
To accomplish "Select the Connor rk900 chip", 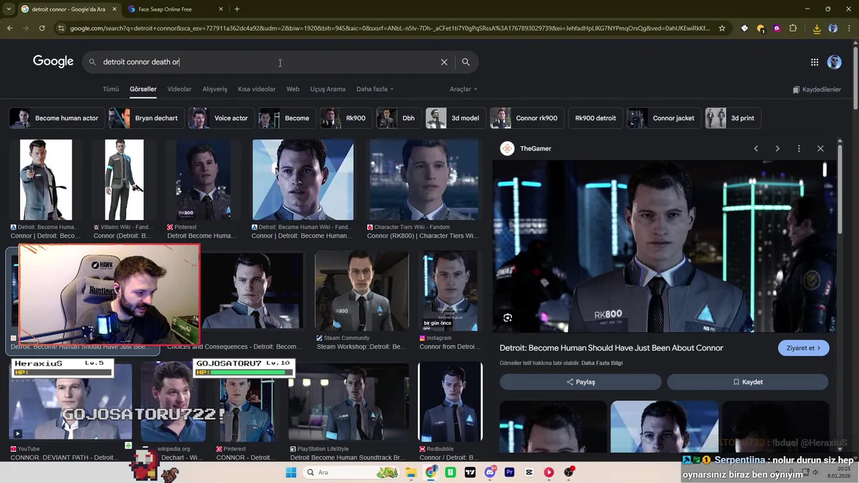I will pyautogui.click(x=525, y=118).
